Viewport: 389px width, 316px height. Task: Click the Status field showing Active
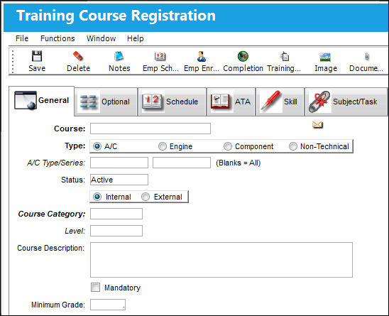pyautogui.click(x=119, y=180)
